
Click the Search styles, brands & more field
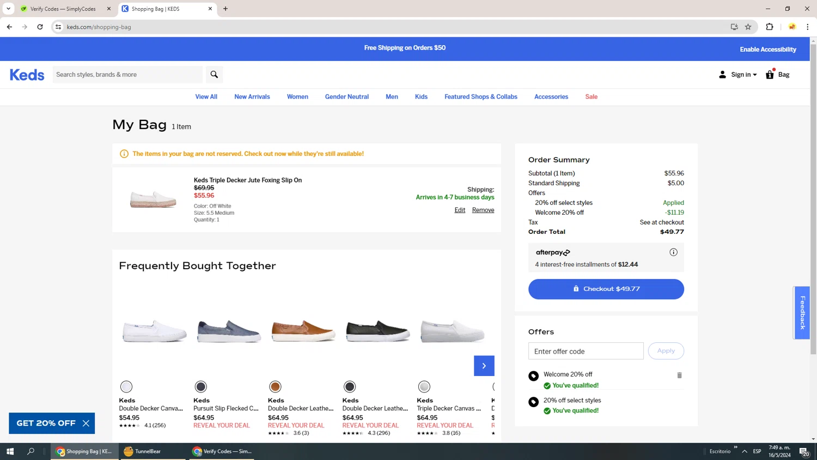click(127, 75)
